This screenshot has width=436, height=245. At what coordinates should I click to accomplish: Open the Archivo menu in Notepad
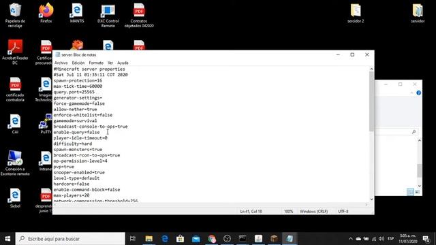click(x=61, y=63)
